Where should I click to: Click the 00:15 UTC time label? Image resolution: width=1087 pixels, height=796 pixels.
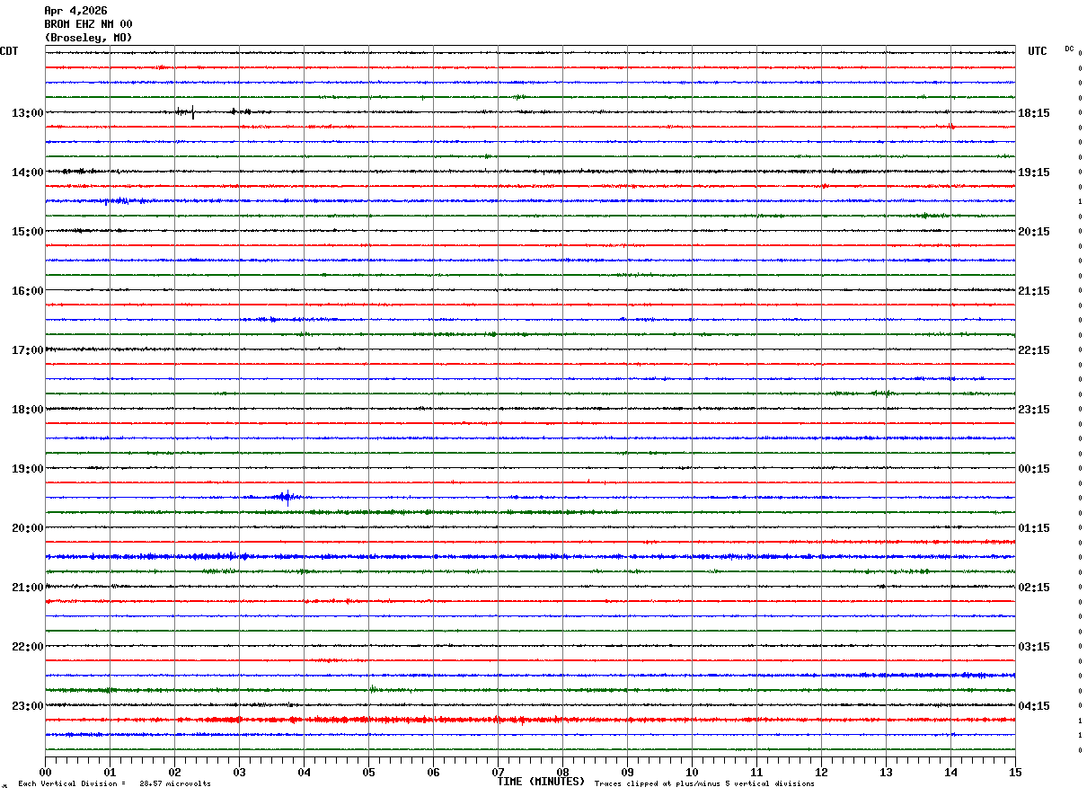[1034, 469]
